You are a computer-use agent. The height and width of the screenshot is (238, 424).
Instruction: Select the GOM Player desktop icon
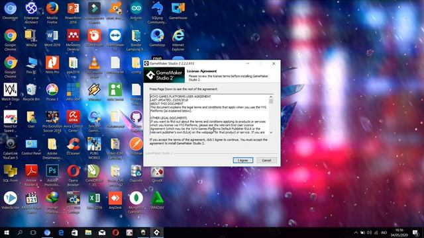click(x=94, y=38)
